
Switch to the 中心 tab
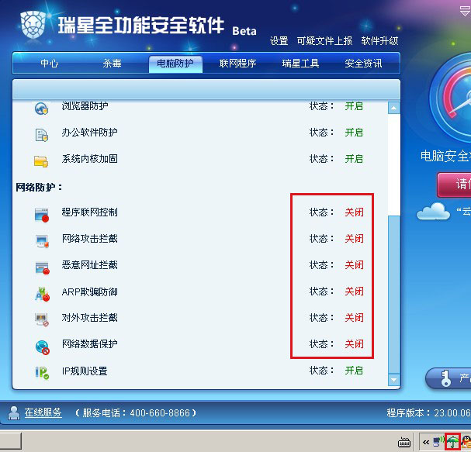point(50,64)
